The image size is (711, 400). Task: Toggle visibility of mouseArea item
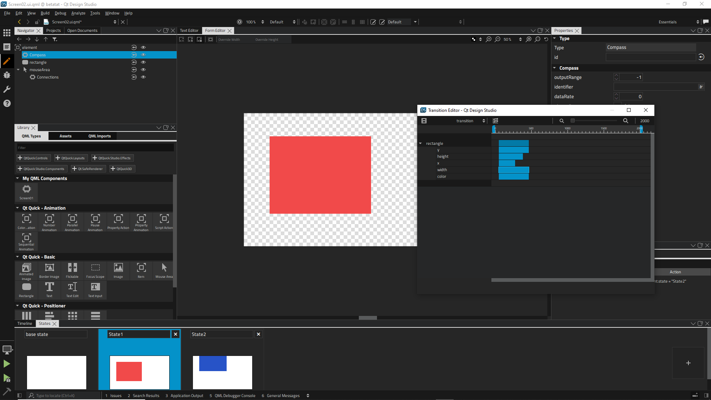(x=143, y=70)
